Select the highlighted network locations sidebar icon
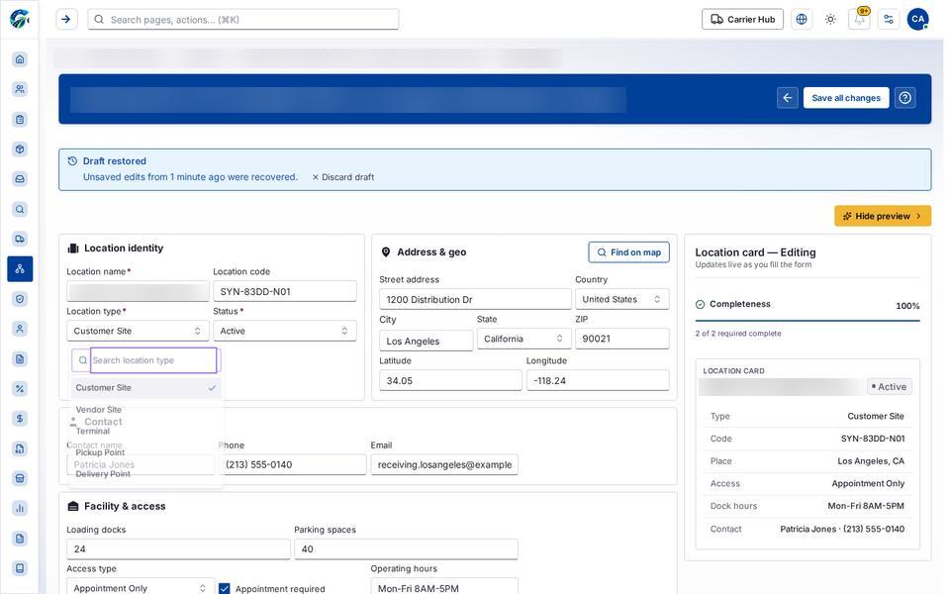This screenshot has width=950, height=594. pyautogui.click(x=20, y=268)
